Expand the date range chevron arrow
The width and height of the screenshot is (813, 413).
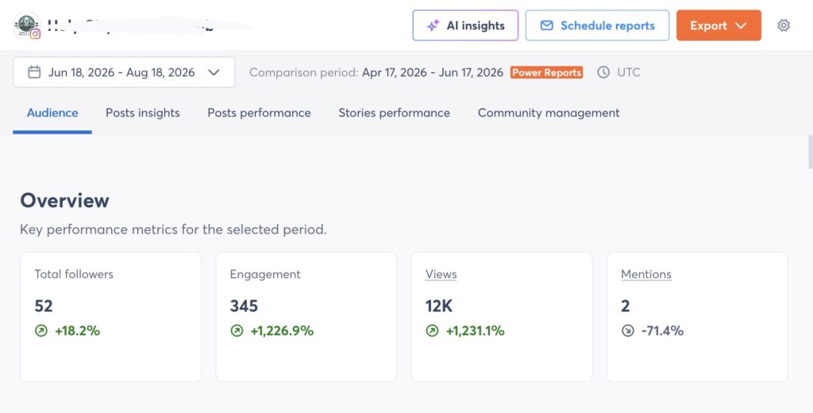click(214, 72)
